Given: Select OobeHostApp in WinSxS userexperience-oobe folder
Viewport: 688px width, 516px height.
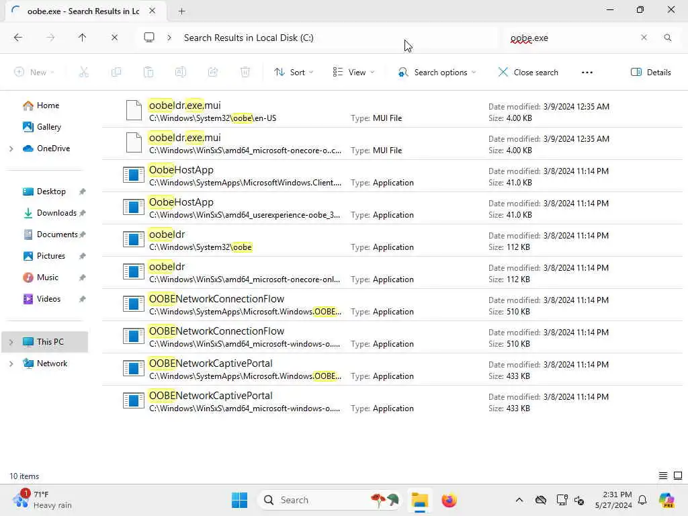Looking at the screenshot, I should click(x=392, y=208).
